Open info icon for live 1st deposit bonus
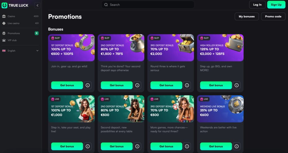This screenshot has height=153, width=288. point(88,146)
